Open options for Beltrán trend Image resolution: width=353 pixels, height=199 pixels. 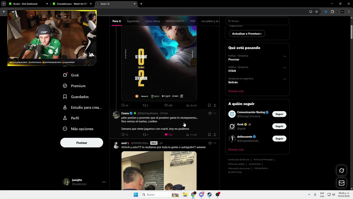[285, 79]
